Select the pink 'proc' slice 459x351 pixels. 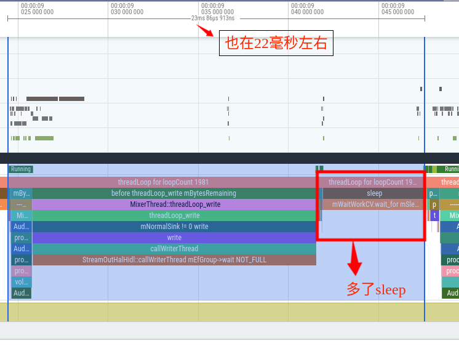[x=450, y=271]
